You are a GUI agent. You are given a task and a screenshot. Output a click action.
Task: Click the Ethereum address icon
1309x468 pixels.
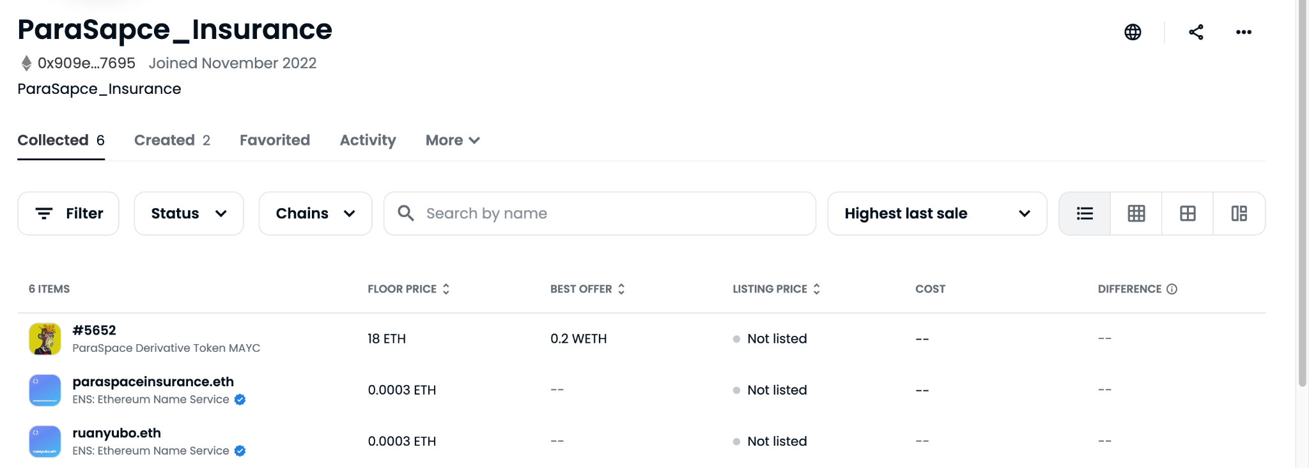click(26, 63)
